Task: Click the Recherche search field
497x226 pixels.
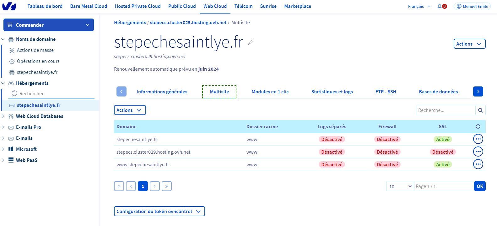Action: 446,110
